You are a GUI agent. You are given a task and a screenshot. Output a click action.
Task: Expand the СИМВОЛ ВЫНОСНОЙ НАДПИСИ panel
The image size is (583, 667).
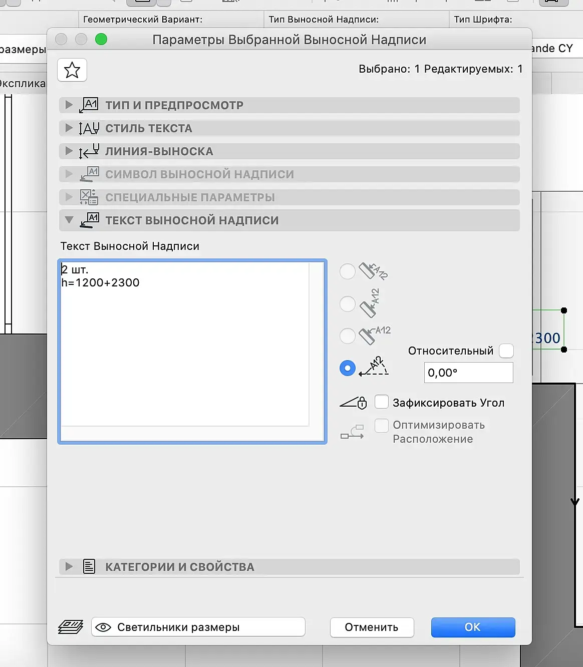[69, 174]
